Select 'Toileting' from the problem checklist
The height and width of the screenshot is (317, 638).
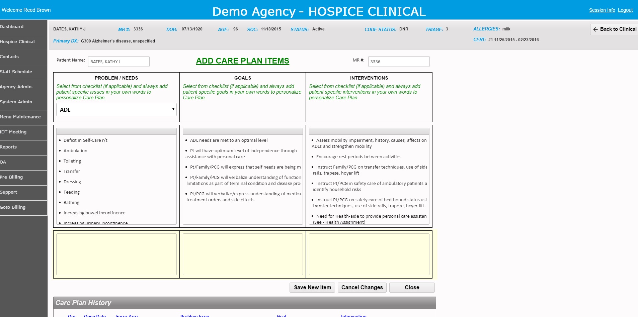[72, 161]
